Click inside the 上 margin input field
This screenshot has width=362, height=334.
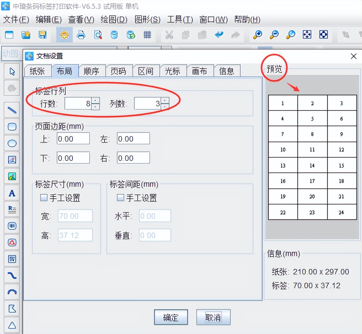click(x=73, y=138)
